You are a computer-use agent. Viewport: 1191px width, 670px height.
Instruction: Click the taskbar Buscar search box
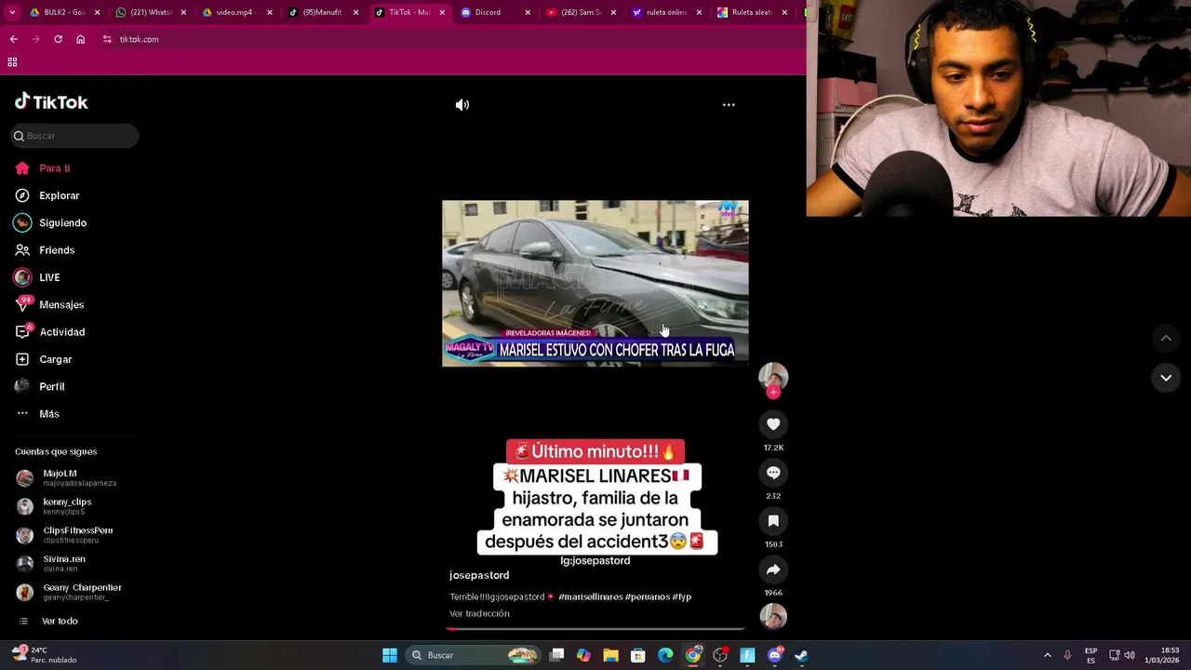point(475,655)
